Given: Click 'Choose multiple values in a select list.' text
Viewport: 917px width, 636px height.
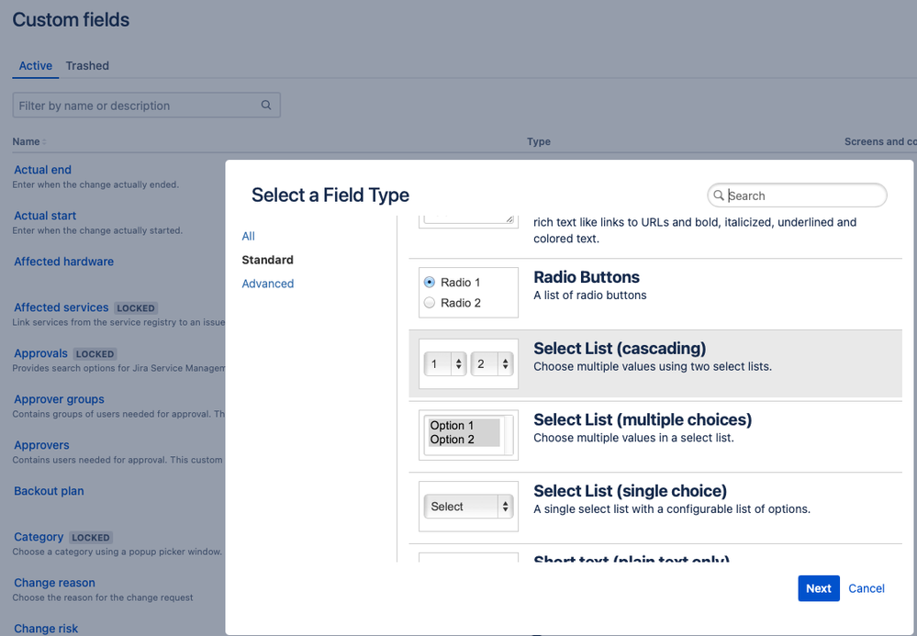Looking at the screenshot, I should pyautogui.click(x=633, y=438).
